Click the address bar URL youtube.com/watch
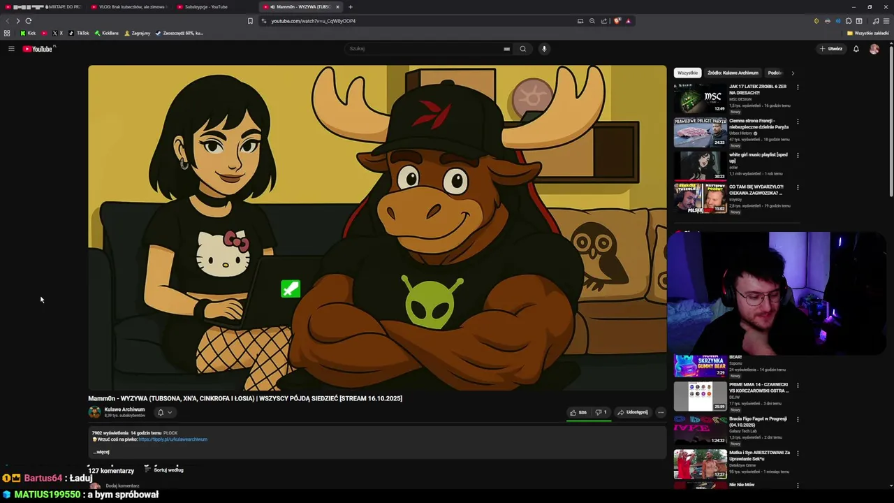Image resolution: width=894 pixels, height=503 pixels. click(x=314, y=21)
